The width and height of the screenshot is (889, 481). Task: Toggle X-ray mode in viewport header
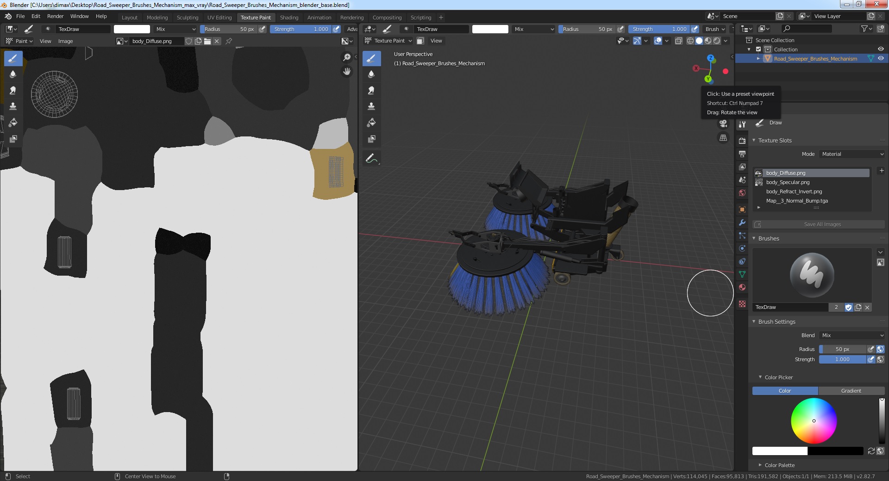[x=678, y=41]
